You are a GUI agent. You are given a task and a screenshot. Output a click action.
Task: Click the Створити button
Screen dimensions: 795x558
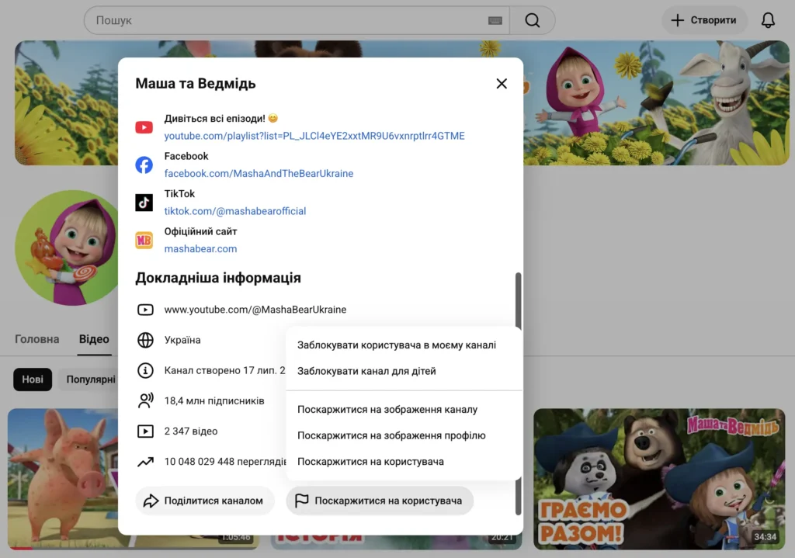pyautogui.click(x=703, y=20)
